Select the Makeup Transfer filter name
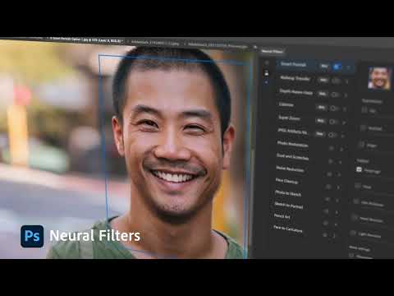The width and height of the screenshot is (394, 296). 295,78
